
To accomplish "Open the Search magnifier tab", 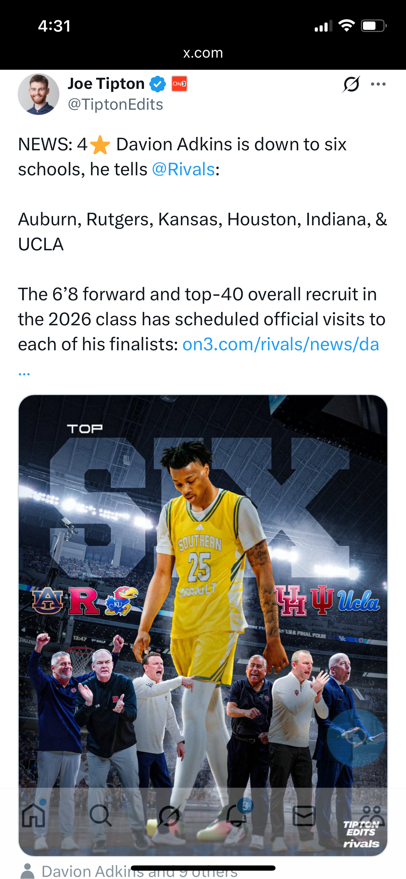I will [x=101, y=816].
